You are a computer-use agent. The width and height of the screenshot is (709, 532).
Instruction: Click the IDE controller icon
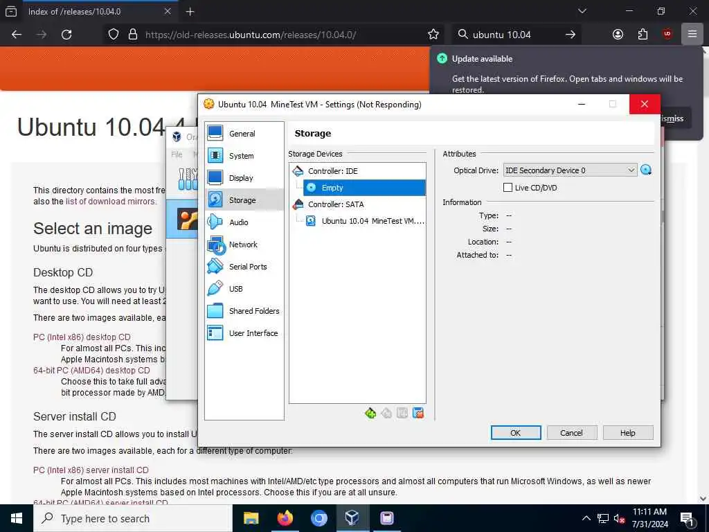tap(298, 171)
